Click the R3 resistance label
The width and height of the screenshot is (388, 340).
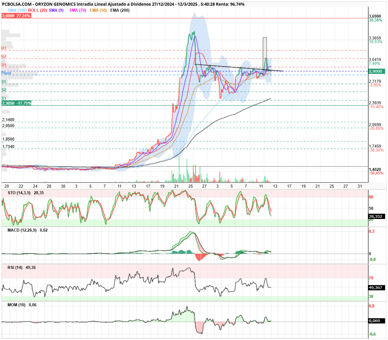click(4, 48)
